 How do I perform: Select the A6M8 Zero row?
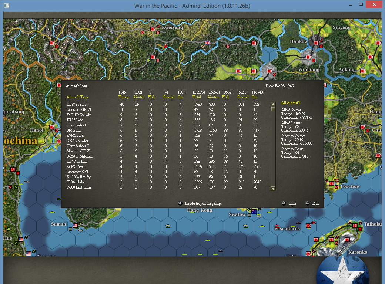pos(163,166)
